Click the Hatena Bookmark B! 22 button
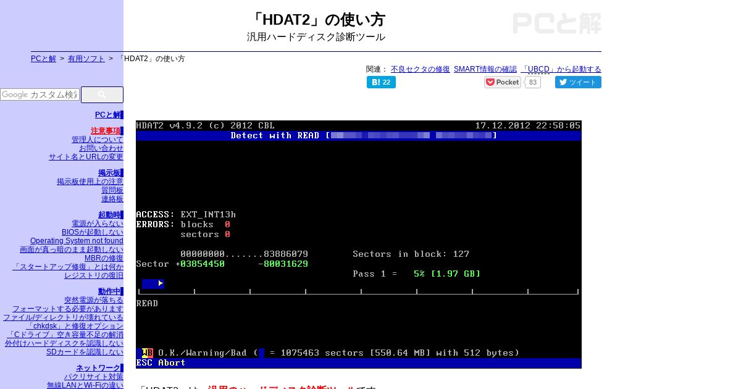The width and height of the screenshot is (741, 389). point(381,82)
